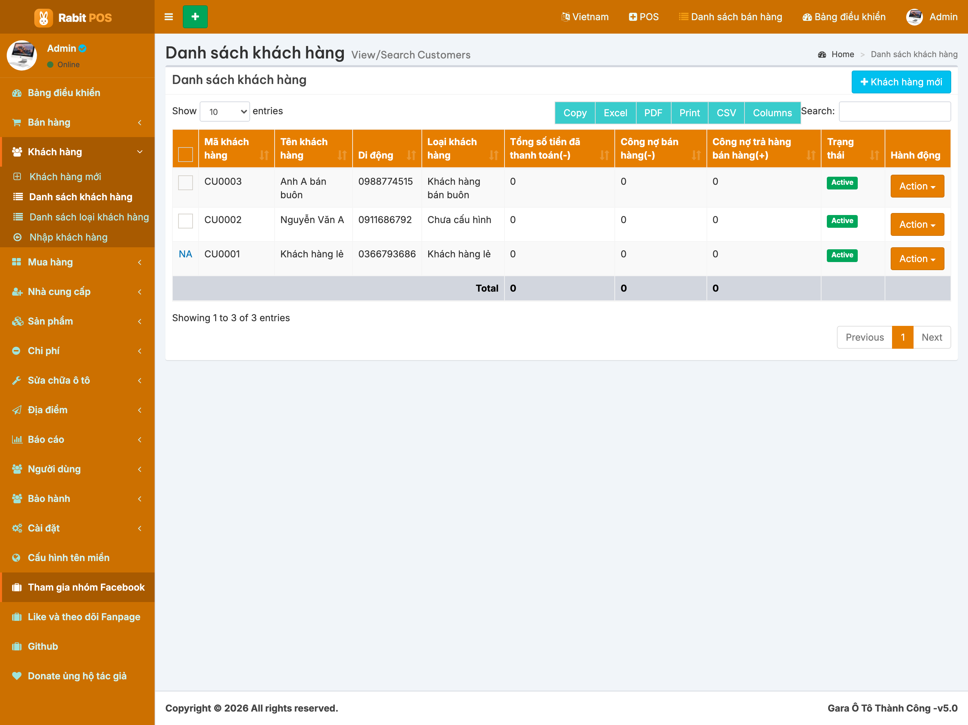Image resolution: width=968 pixels, height=725 pixels.
Task: Sort by Trạng thái column arrows
Action: point(874,155)
